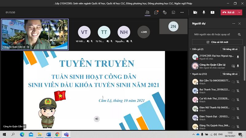Viewport: 246px width, 138px height.
Task: Toggle the participants panel icon
Action: [x=148, y=12]
